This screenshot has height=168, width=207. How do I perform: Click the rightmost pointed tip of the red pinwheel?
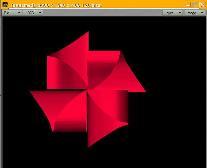point(145,92)
